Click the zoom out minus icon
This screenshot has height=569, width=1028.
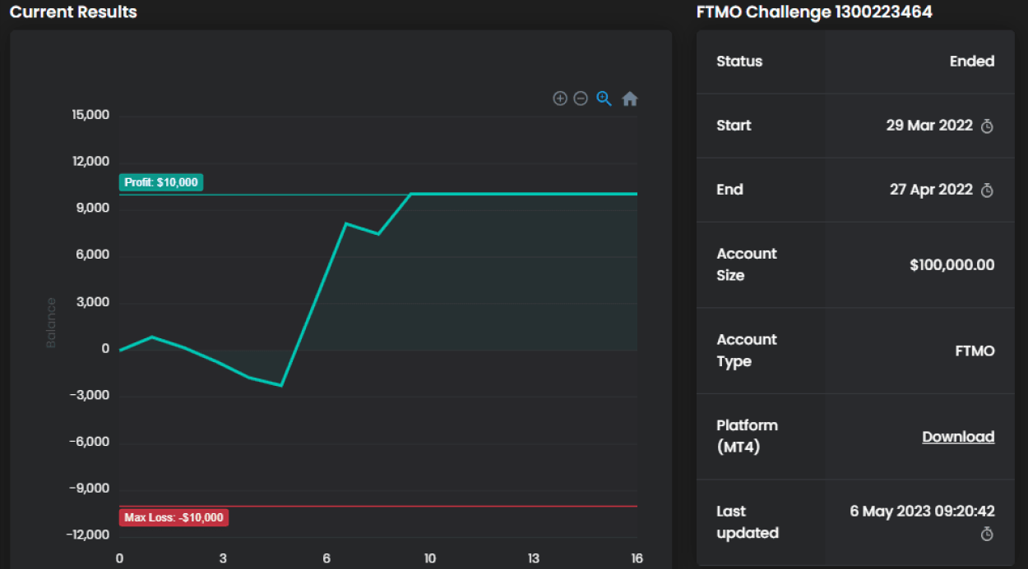click(x=581, y=99)
